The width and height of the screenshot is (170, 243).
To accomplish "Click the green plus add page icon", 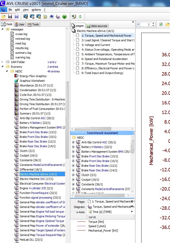I will tap(161, 24).
